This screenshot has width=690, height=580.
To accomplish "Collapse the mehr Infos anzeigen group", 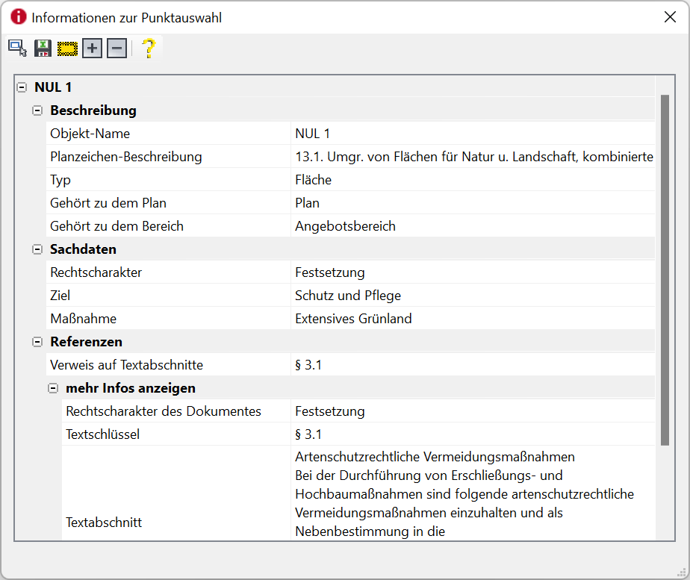I will click(x=53, y=388).
